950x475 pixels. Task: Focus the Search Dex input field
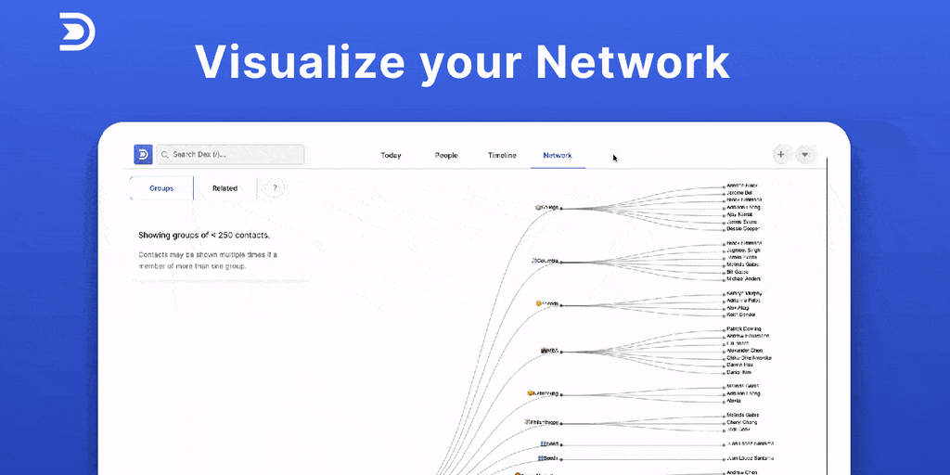pyautogui.click(x=230, y=155)
